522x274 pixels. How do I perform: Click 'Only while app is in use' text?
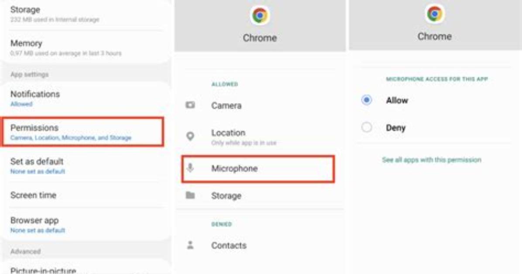click(244, 143)
